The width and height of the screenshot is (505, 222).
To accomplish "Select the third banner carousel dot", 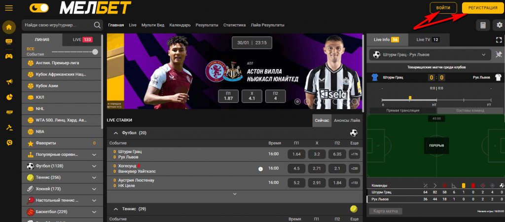I will click(317, 102).
